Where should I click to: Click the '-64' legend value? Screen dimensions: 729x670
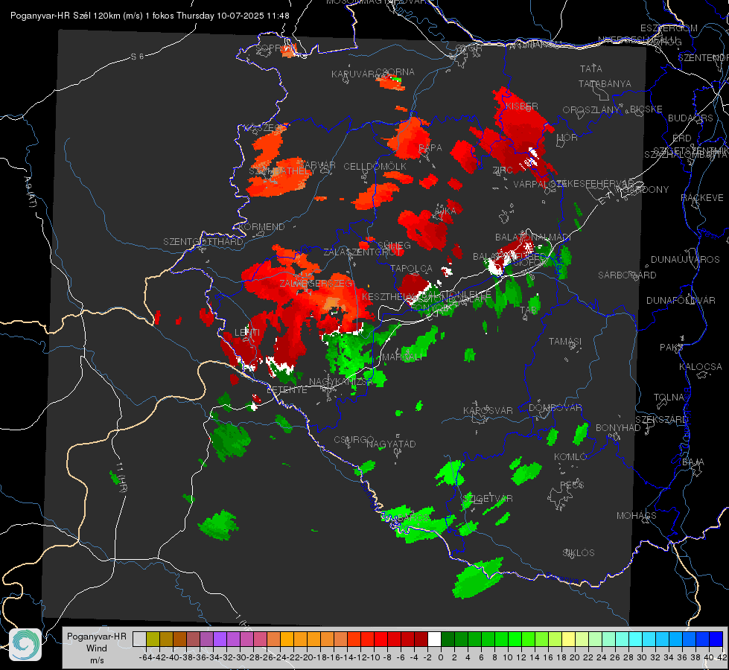(x=146, y=657)
